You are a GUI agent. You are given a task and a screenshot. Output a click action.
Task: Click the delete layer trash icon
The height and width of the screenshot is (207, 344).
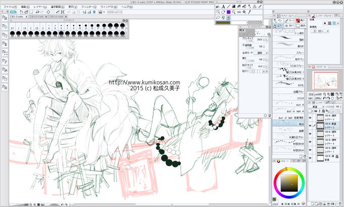(340, 204)
